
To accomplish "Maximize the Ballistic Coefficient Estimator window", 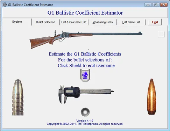I will click(x=156, y=5).
